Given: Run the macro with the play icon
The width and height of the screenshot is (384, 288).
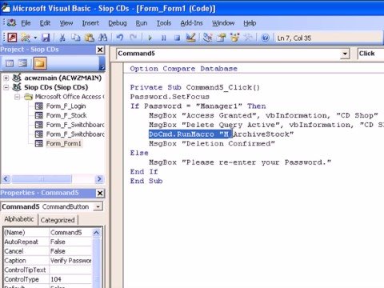Looking at the screenshot, I should [150, 38].
